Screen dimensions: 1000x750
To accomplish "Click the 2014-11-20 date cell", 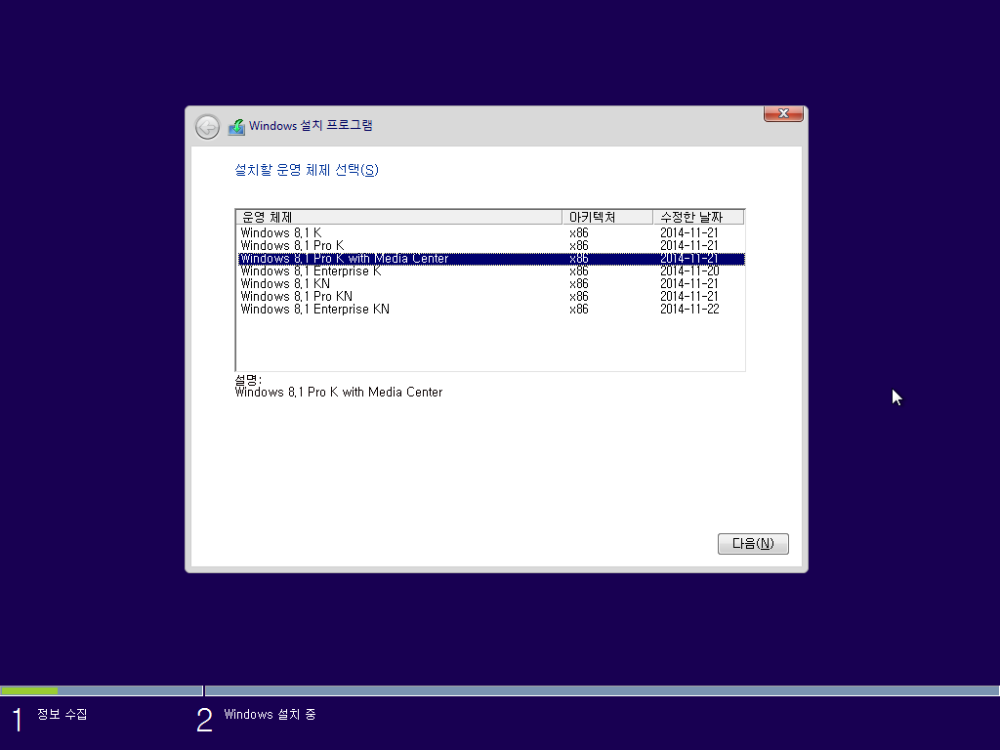I will (x=689, y=271).
